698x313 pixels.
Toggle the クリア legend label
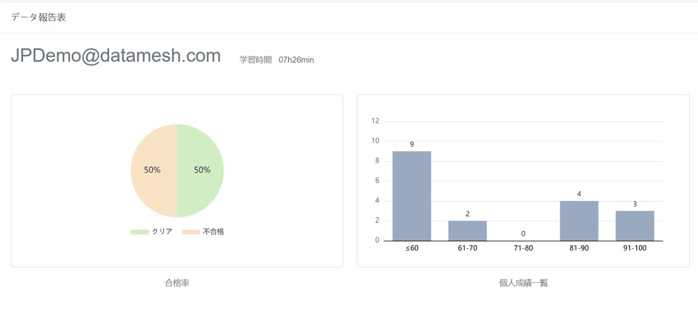pos(162,232)
